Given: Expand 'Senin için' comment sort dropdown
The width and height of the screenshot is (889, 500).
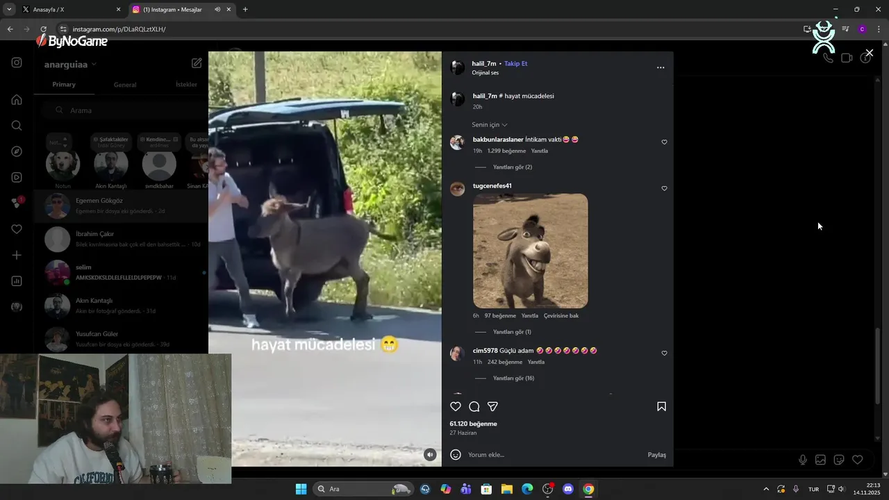Looking at the screenshot, I should pyautogui.click(x=490, y=125).
